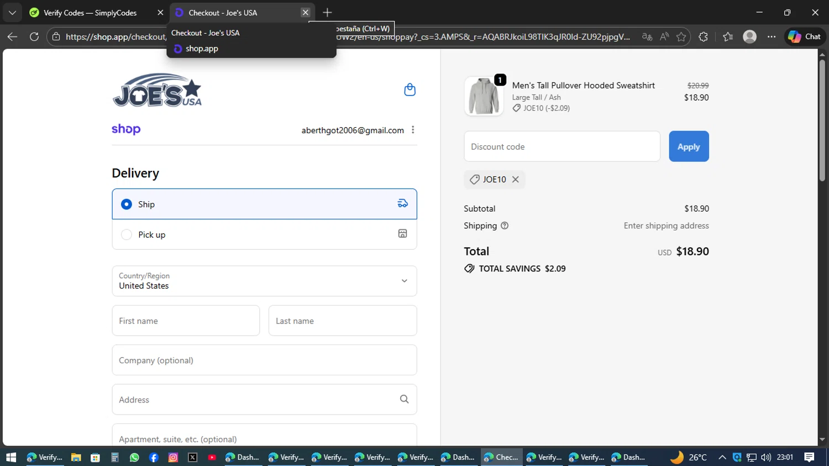Image resolution: width=829 pixels, height=466 pixels.
Task: Click the purple shop logo
Action: pos(126,129)
